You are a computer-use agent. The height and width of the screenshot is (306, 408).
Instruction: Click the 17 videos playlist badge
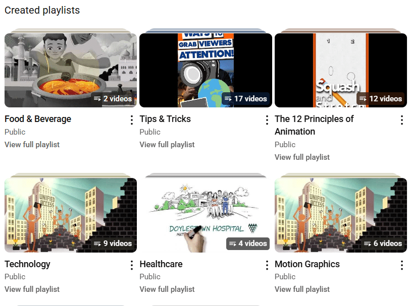(245, 99)
